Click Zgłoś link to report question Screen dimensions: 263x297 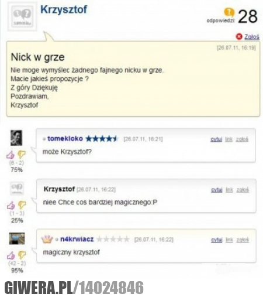pos(252,37)
